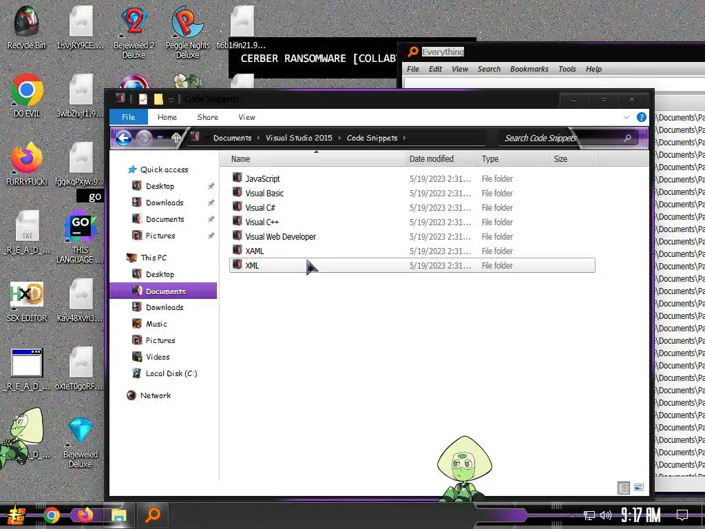Open the Edit menu in Everything window

tap(435, 69)
